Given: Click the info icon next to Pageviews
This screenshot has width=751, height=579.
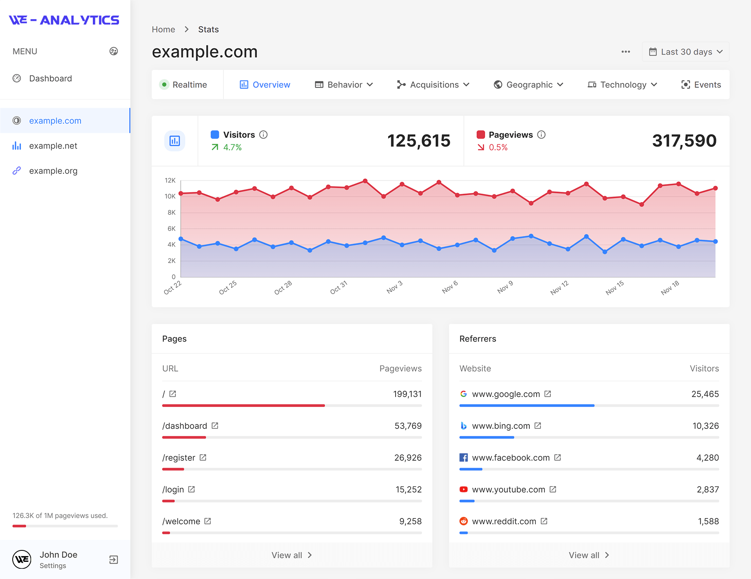Looking at the screenshot, I should click(542, 135).
